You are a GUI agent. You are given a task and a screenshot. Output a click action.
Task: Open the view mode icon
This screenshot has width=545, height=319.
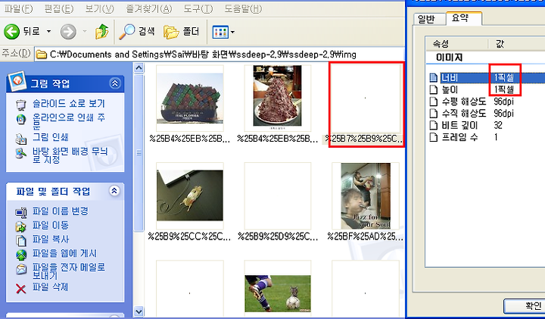220,32
